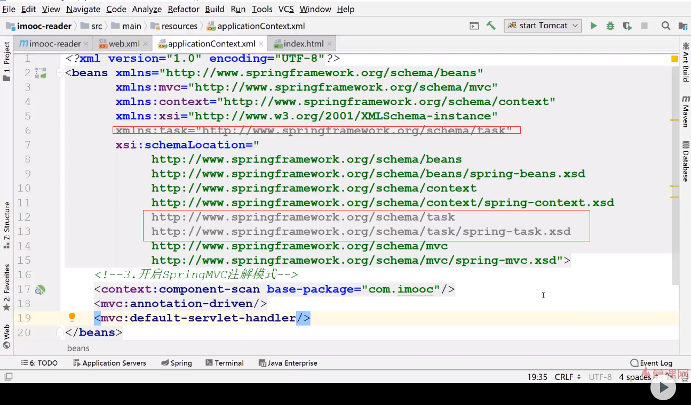Open the Project tool window
Screen dimensions: 691x405
(6, 61)
